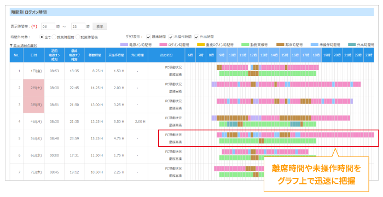
Task: Click the date cell 4日(月)
Action: click(x=34, y=121)
